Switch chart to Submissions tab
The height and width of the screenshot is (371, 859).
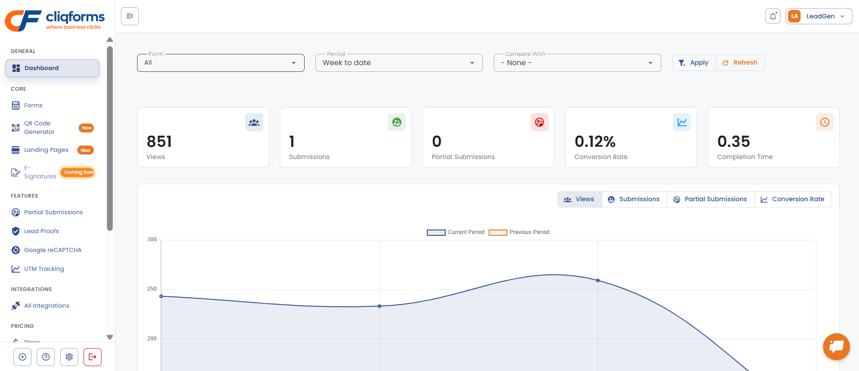click(x=634, y=199)
